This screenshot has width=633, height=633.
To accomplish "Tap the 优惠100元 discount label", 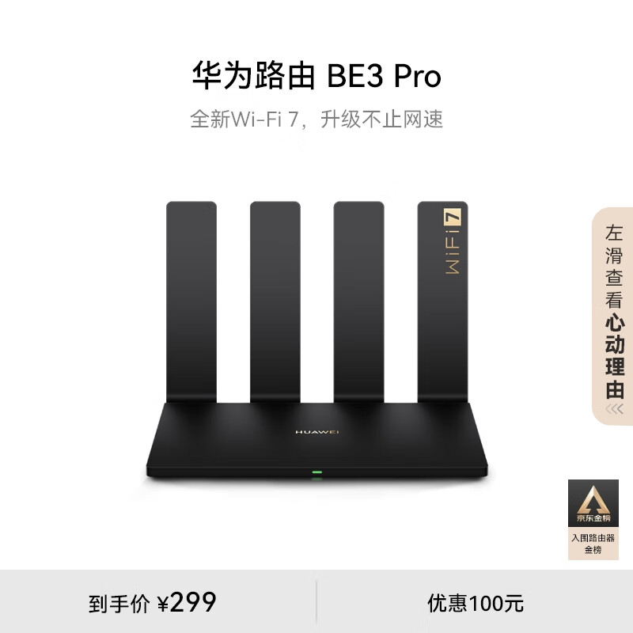I will pos(476,603).
